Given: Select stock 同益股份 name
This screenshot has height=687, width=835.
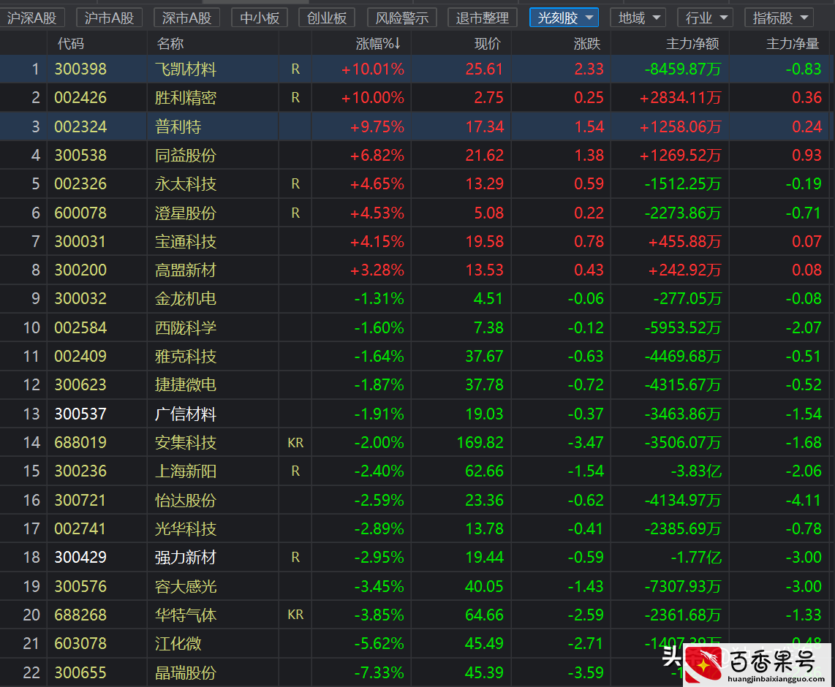Looking at the screenshot, I should 185,156.
